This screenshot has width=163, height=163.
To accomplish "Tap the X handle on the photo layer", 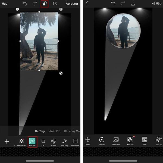I will pos(17,9).
